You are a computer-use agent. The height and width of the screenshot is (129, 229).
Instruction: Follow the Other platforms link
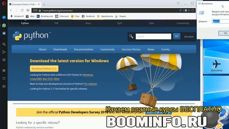pos(57,79)
